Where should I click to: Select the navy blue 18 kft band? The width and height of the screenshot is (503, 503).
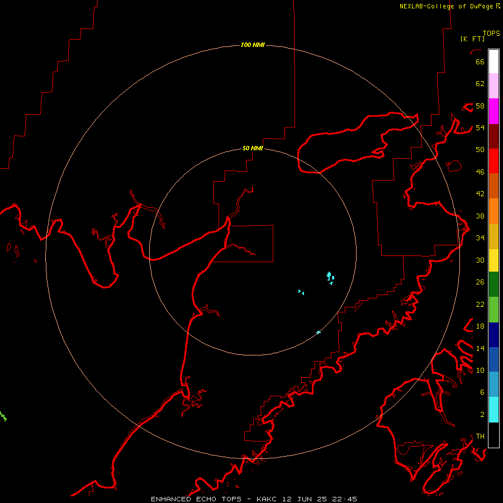tap(493, 335)
